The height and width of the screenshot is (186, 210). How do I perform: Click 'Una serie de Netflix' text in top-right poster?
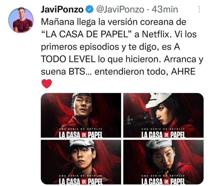tap(163, 129)
